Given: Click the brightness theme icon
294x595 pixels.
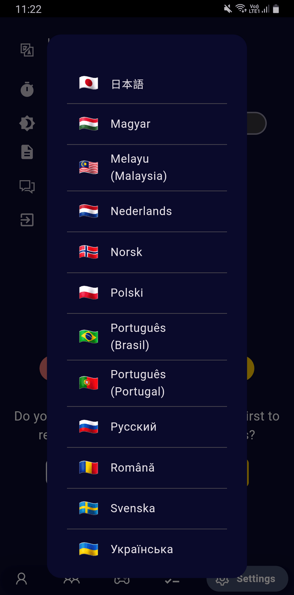Looking at the screenshot, I should click(x=27, y=123).
